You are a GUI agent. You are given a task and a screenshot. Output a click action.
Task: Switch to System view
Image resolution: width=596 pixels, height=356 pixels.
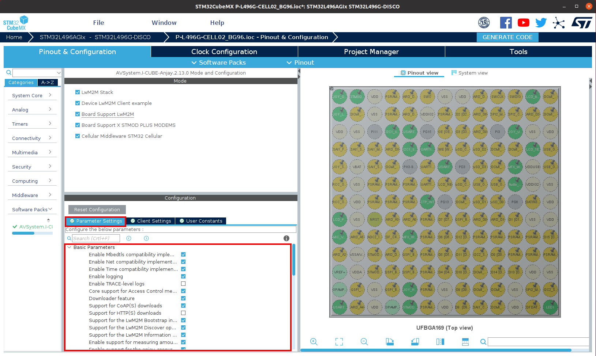pyautogui.click(x=469, y=73)
